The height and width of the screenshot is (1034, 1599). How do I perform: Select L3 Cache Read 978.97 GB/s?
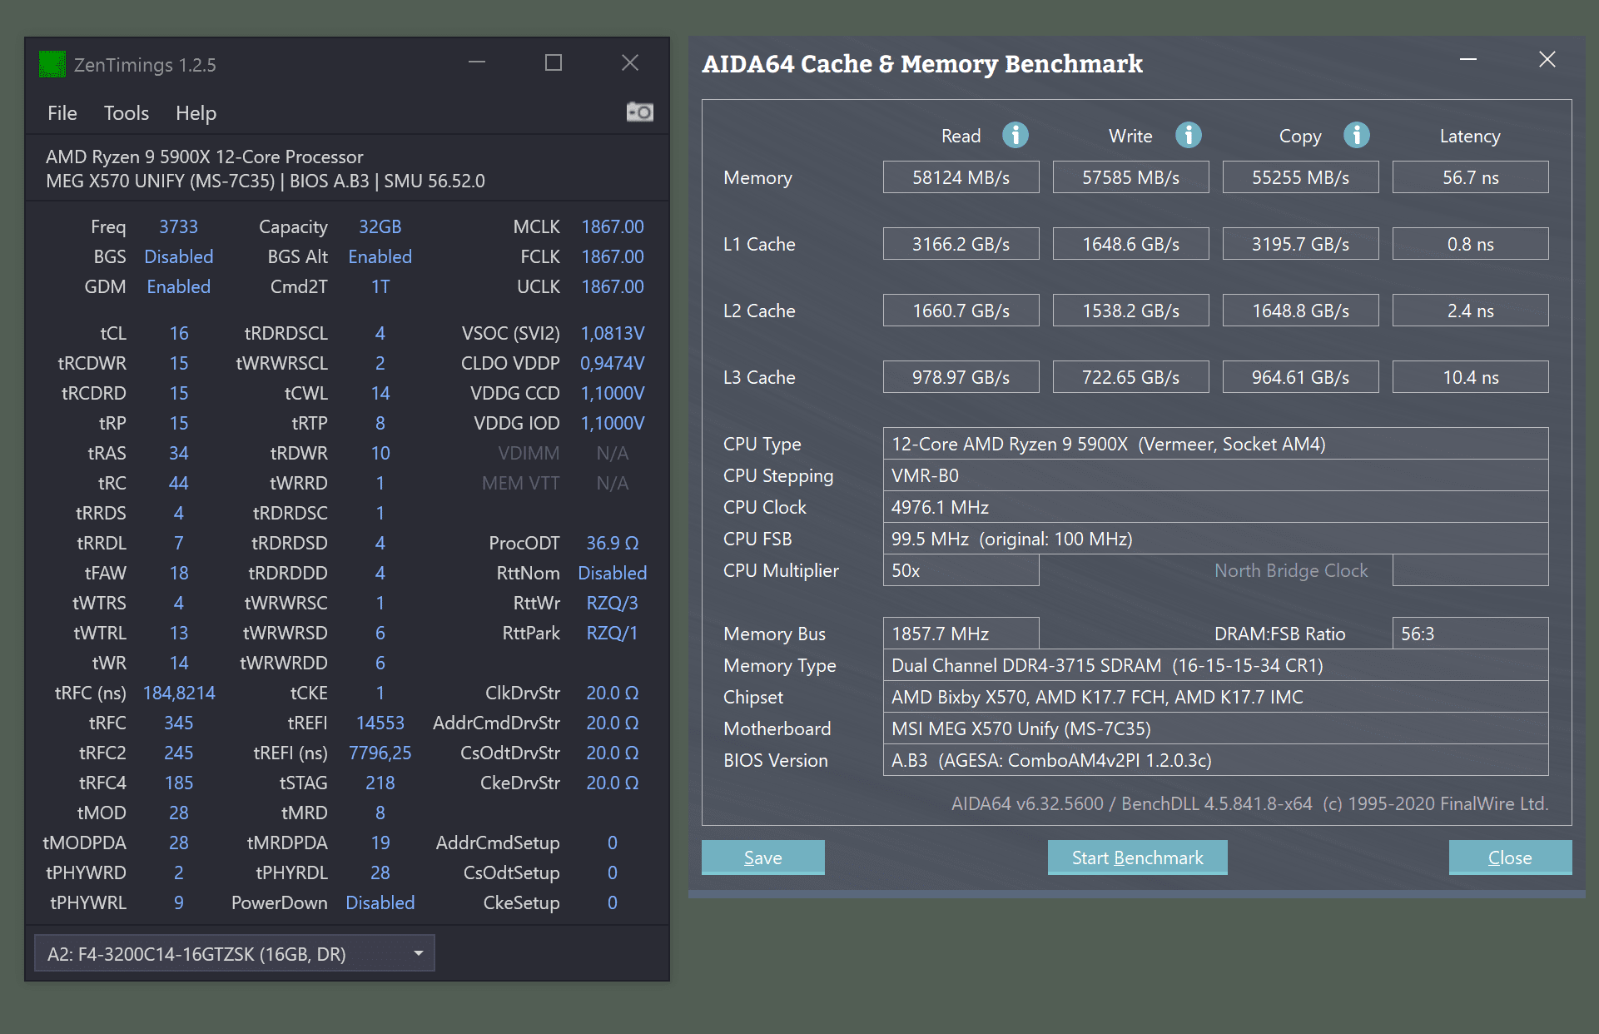(x=961, y=377)
